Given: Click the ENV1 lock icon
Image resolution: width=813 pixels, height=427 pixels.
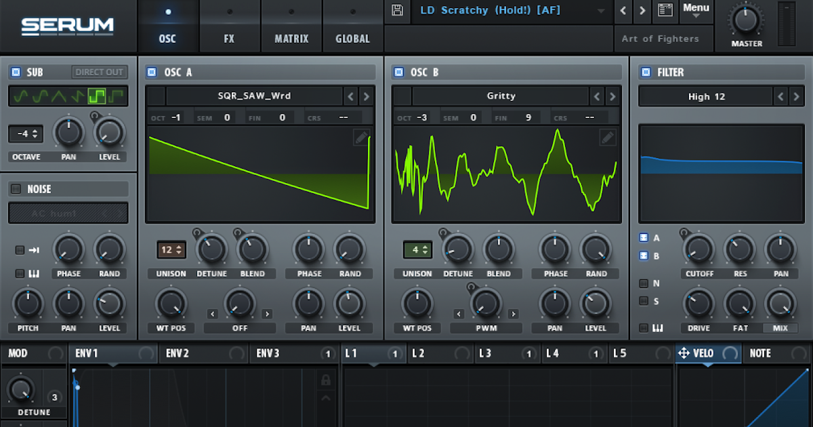Looking at the screenshot, I should [x=326, y=380].
